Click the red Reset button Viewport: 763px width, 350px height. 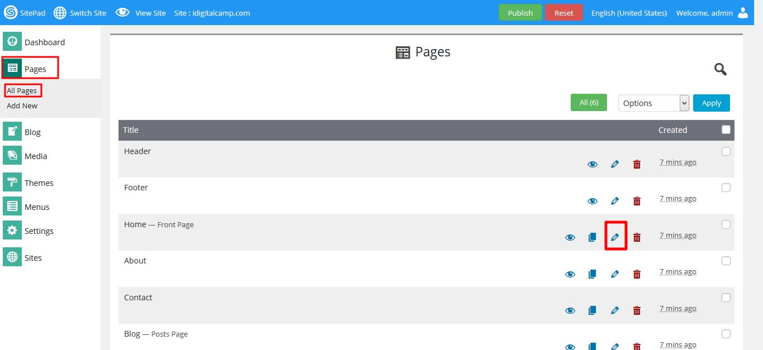[x=564, y=12]
